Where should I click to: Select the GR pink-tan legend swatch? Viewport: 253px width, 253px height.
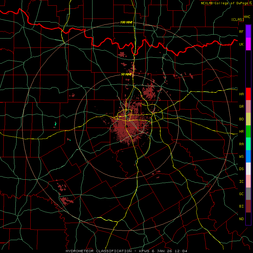click(x=248, y=106)
